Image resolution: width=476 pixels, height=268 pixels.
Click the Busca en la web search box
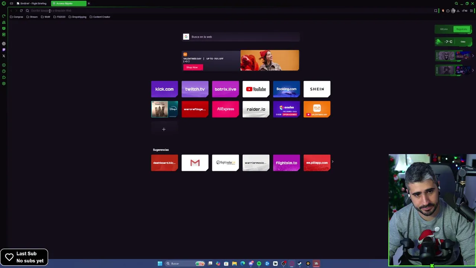click(241, 36)
